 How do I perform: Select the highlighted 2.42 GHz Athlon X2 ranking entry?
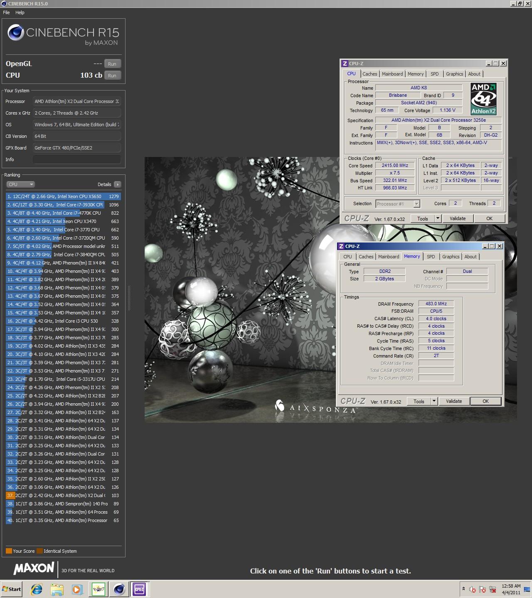coord(63,495)
